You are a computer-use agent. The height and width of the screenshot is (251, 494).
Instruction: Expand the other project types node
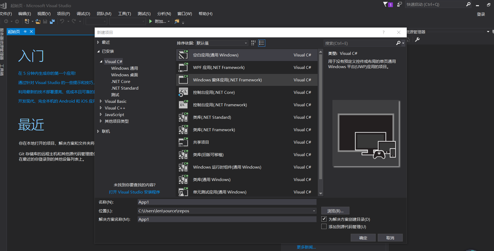pos(101,121)
